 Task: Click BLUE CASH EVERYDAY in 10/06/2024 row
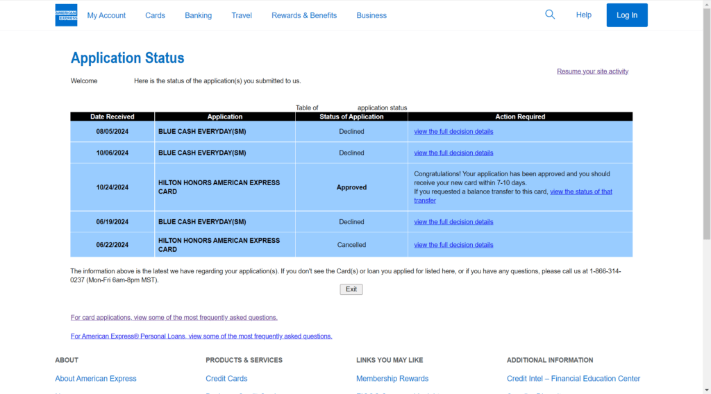coord(202,153)
